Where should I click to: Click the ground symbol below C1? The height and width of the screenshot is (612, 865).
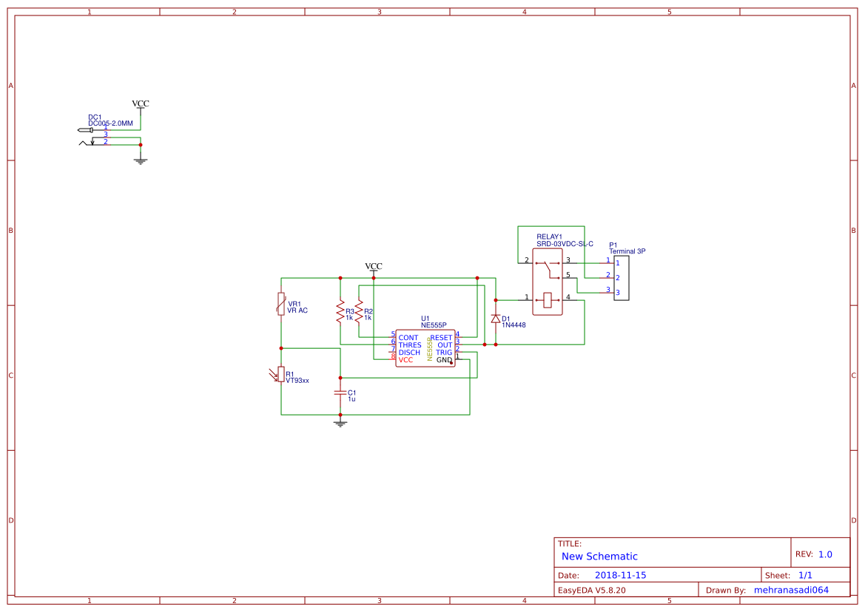click(x=340, y=421)
